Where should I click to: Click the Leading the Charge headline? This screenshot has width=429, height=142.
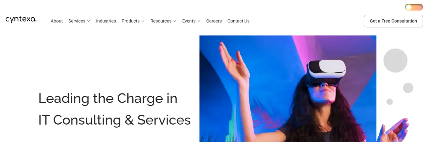pyautogui.click(x=115, y=109)
